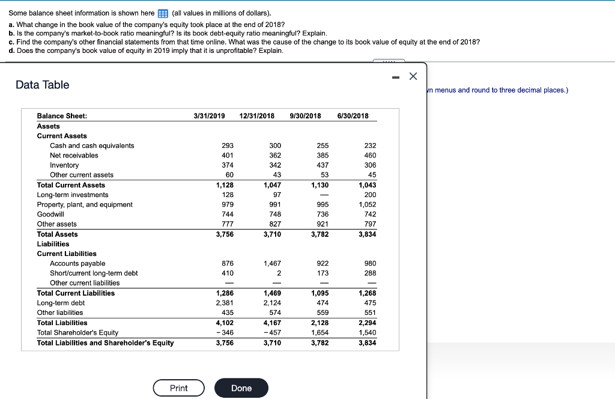
Task: Minimize the Data Table window
Action: (396, 76)
